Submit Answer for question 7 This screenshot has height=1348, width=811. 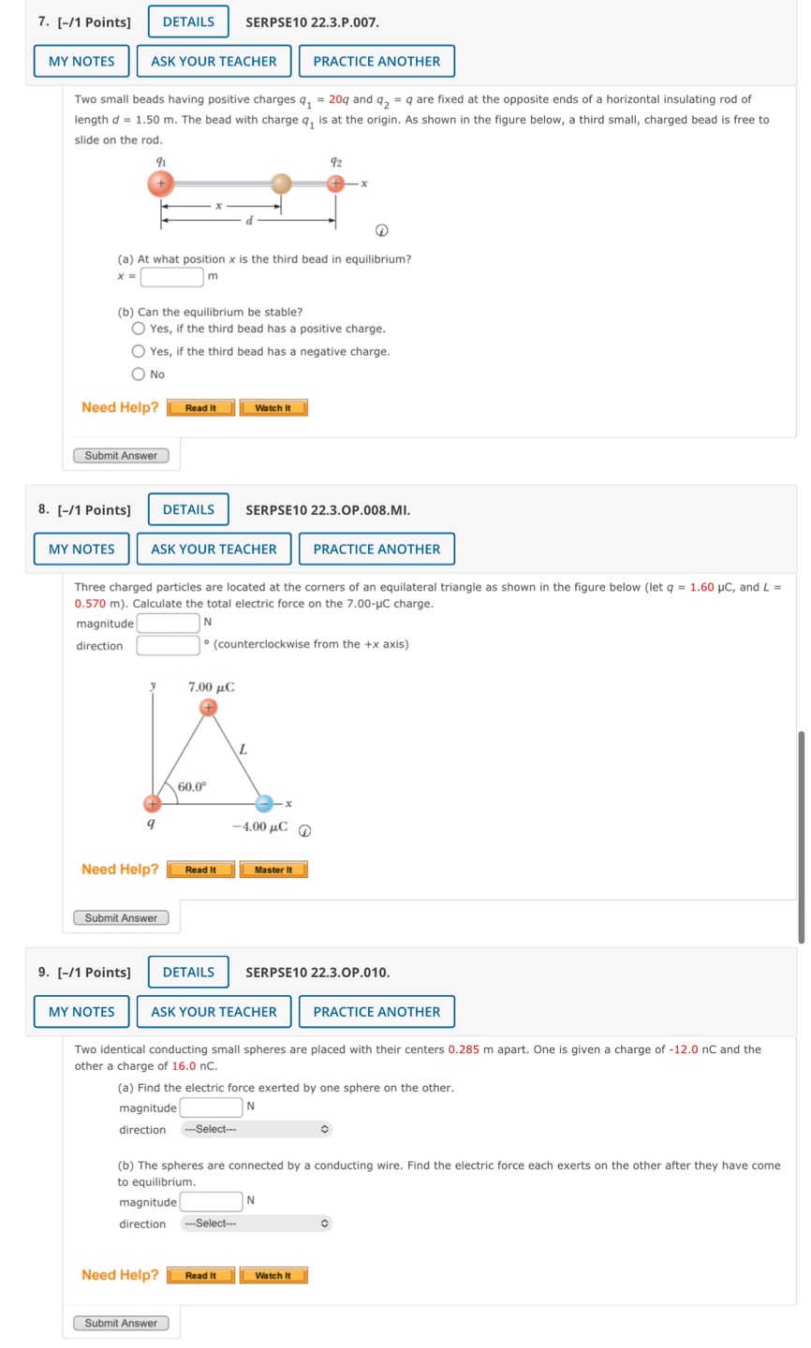tap(121, 455)
